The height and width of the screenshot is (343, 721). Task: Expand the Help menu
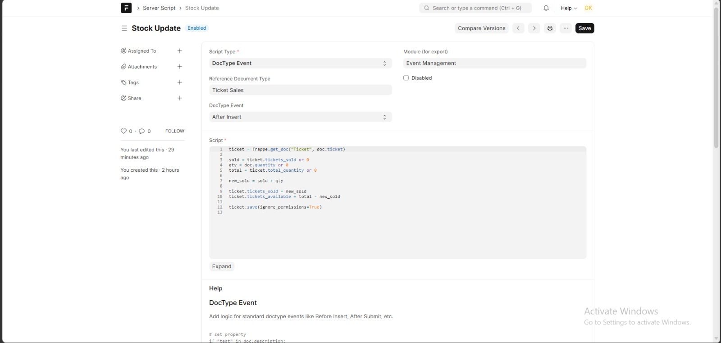point(569,8)
